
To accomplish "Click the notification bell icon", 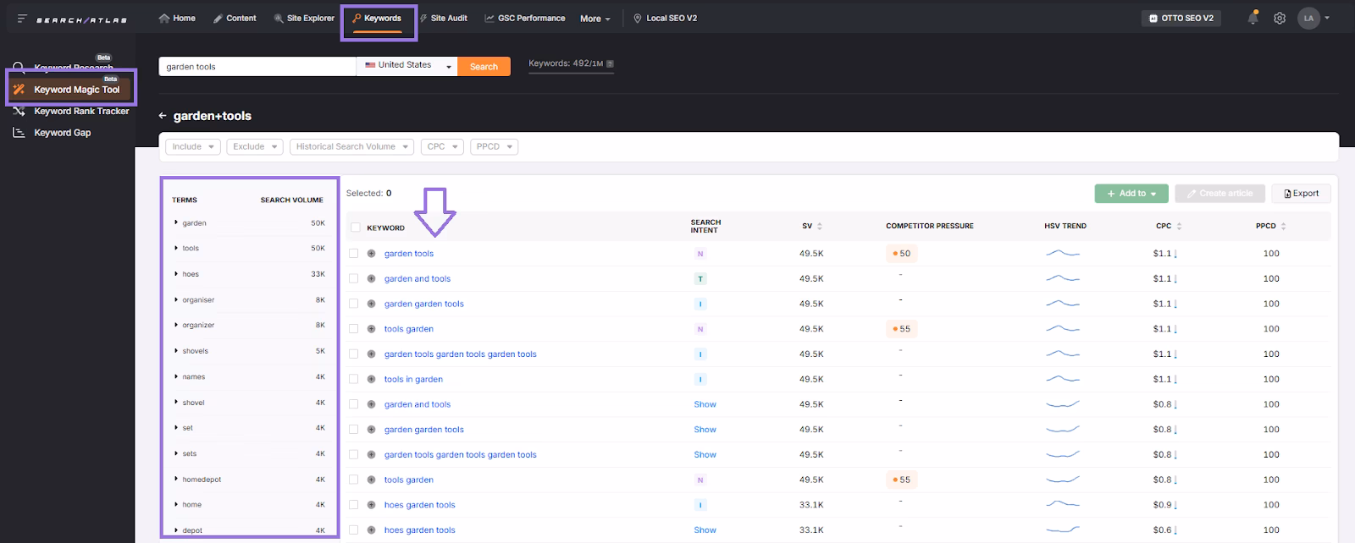I will point(1253,18).
